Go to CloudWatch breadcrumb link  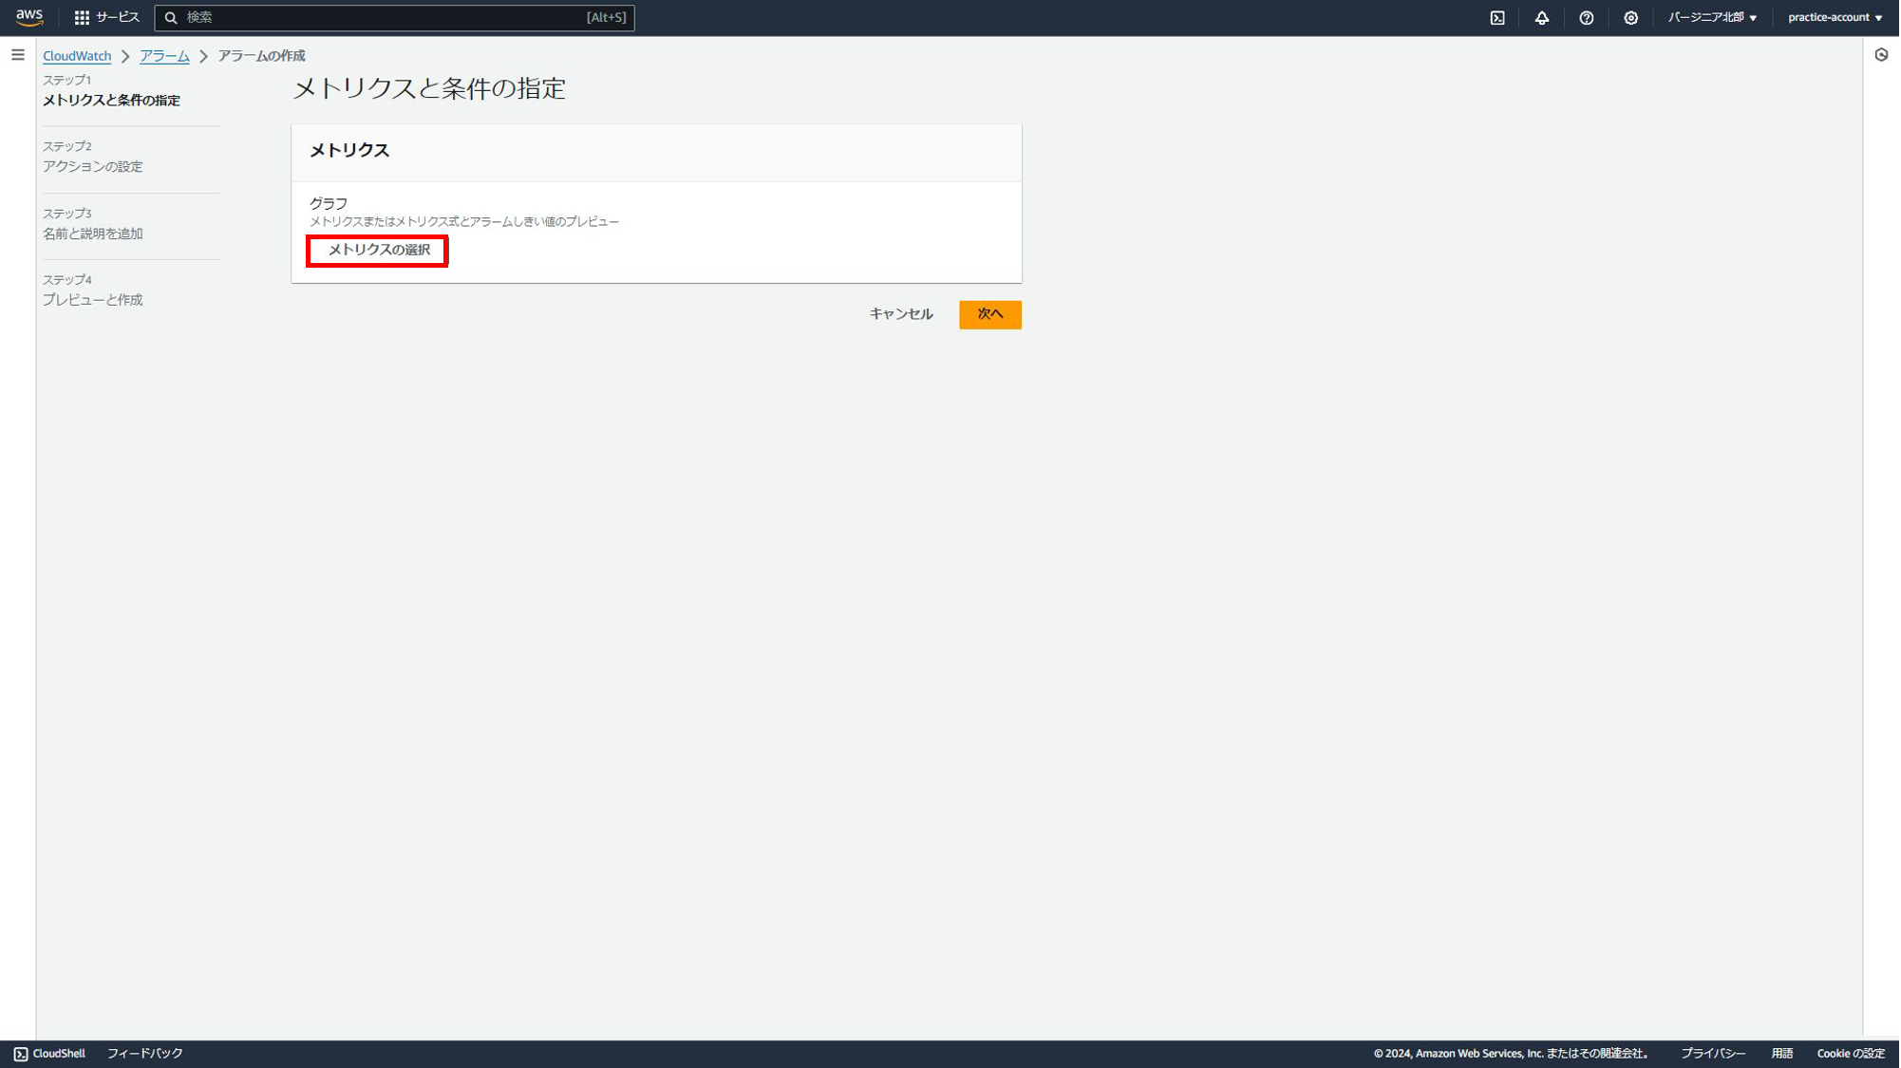click(x=77, y=56)
